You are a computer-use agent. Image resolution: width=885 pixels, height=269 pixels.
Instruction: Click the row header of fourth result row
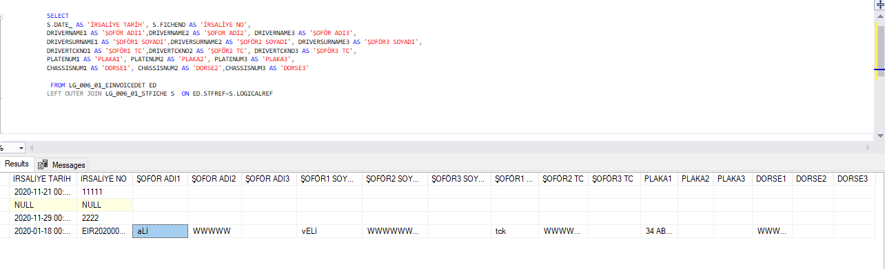pyautogui.click(x=5, y=231)
